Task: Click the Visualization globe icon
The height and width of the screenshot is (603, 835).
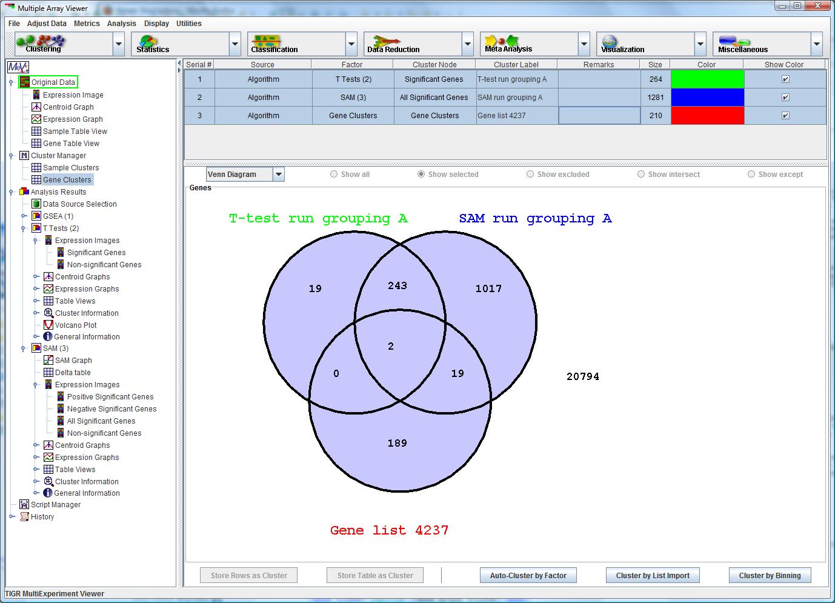Action: [x=610, y=41]
